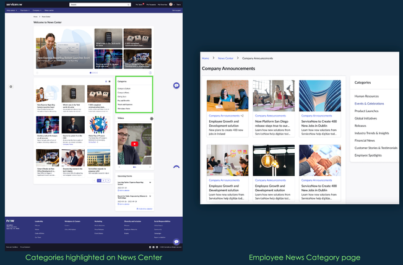The image size is (403, 265).
Task: Click the Company Announcements +2 tag link
Action: tap(226, 116)
